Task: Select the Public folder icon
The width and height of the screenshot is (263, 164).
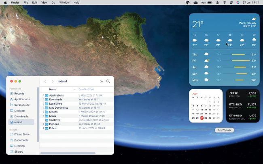Action: click(47, 128)
